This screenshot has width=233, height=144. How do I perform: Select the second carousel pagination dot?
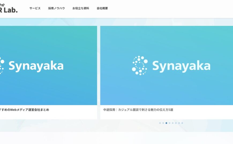click(x=163, y=123)
